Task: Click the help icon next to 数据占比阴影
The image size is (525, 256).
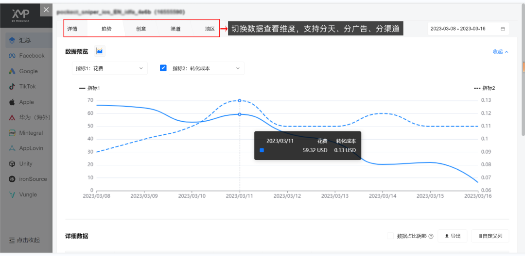Action: coord(431,236)
